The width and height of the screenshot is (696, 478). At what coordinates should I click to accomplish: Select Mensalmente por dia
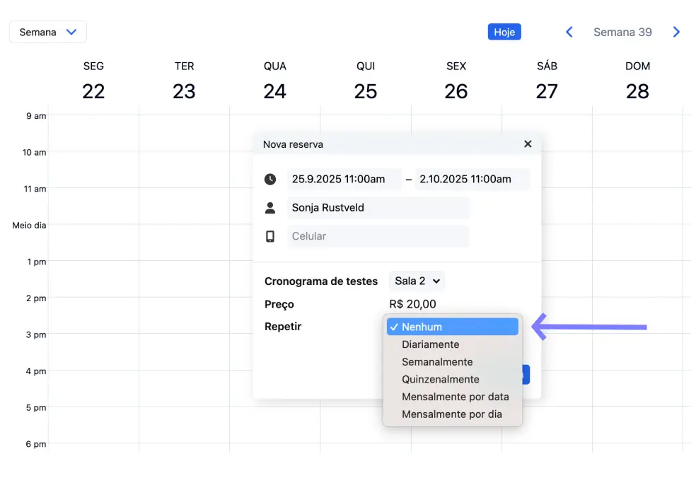(x=452, y=414)
